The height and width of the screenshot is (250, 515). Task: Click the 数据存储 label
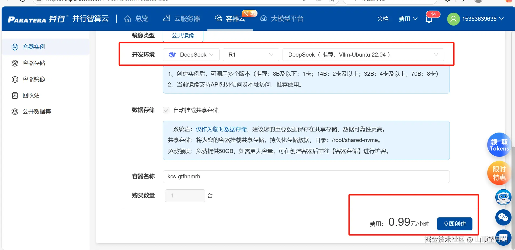coord(143,110)
